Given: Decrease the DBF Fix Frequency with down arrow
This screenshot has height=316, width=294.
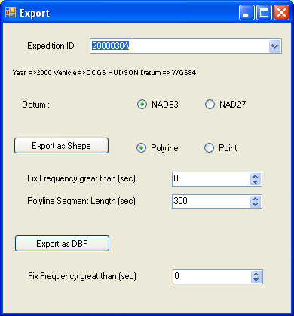Looking at the screenshot, I should 256,280.
